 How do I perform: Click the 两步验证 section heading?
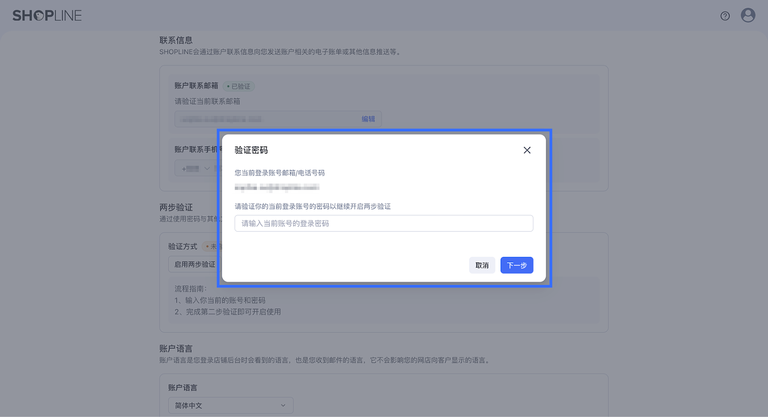(176, 208)
